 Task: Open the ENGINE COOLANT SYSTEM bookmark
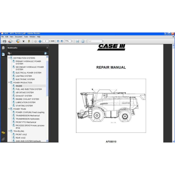point(27,99)
